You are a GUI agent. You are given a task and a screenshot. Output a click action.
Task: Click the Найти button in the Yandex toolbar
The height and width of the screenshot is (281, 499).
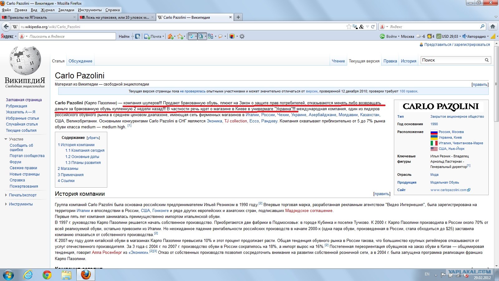point(124,37)
